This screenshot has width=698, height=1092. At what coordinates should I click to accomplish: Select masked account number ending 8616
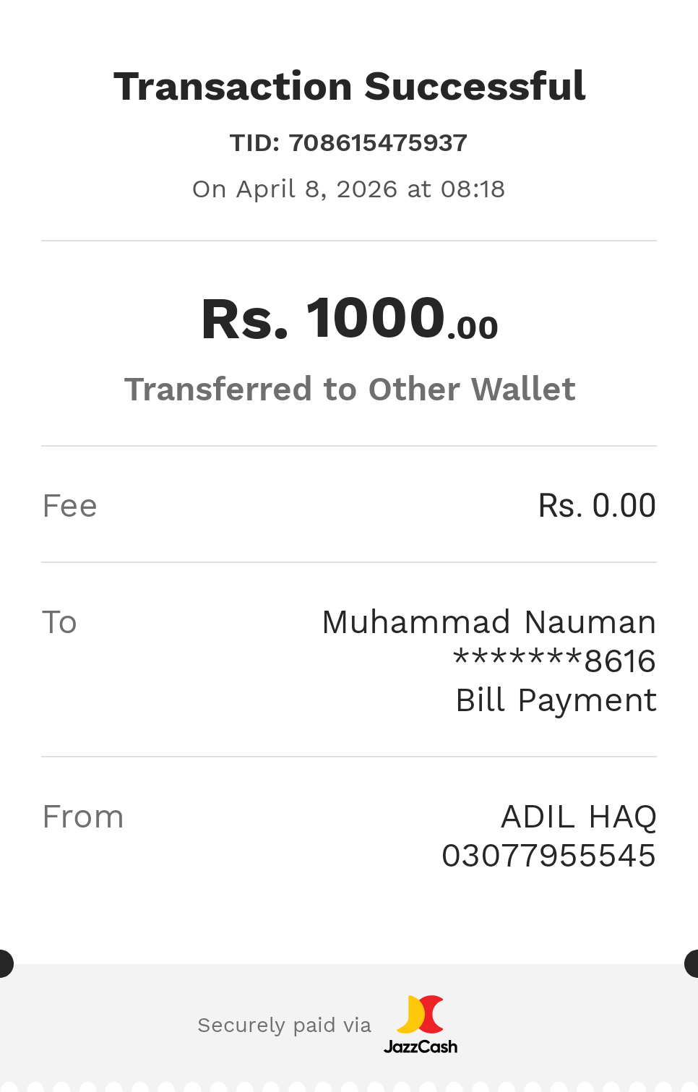[x=554, y=661]
